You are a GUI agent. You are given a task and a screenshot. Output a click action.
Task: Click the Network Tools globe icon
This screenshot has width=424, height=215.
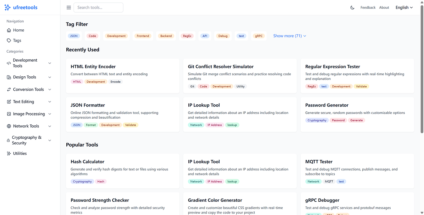pyautogui.click(x=9, y=126)
